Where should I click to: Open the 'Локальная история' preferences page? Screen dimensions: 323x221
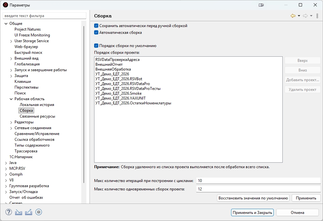point(37,105)
